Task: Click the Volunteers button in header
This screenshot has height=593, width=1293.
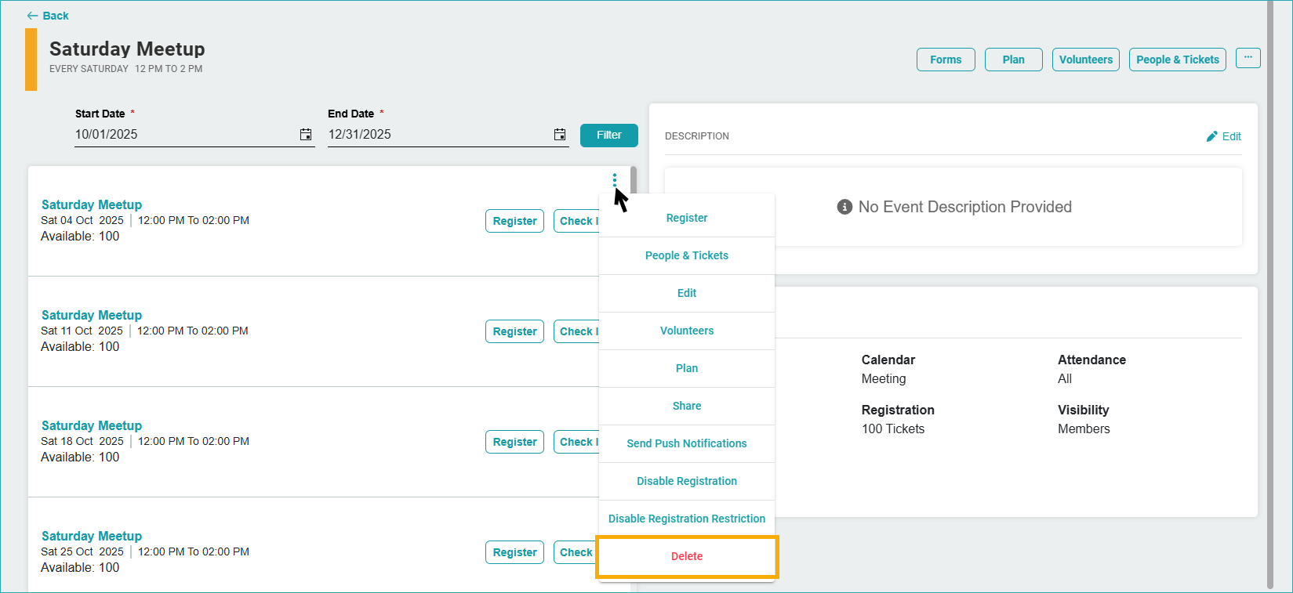Action: tap(1085, 60)
